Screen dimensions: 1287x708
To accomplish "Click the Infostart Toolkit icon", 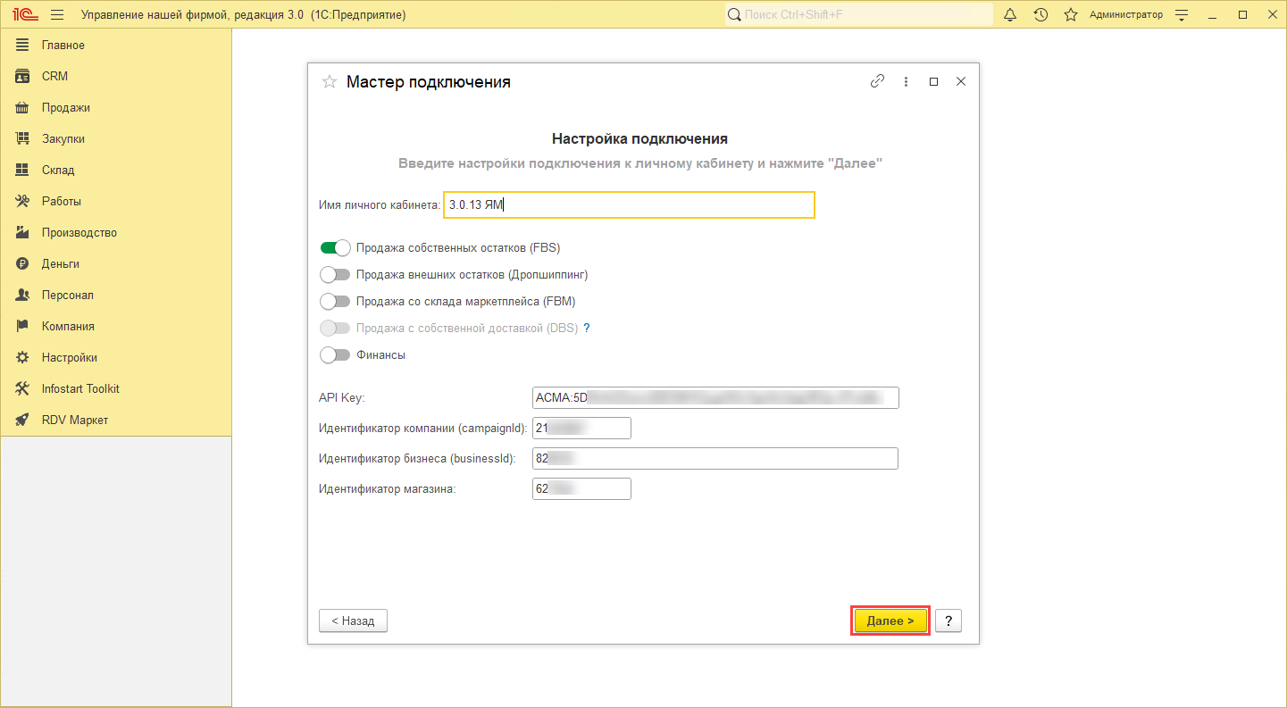I will (23, 388).
